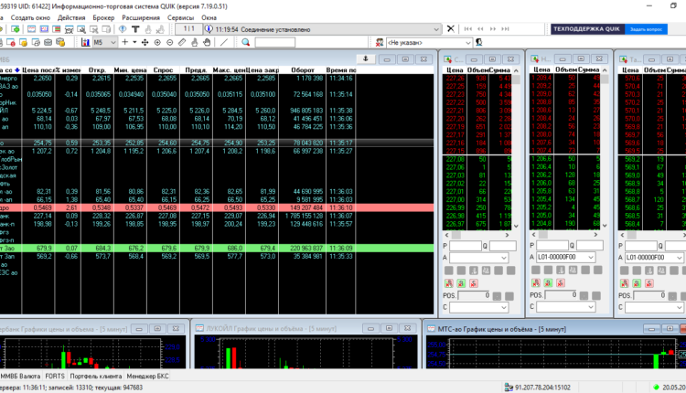Open the 'Сервисы' menu
Screen dimensions: 686x393
click(x=180, y=17)
